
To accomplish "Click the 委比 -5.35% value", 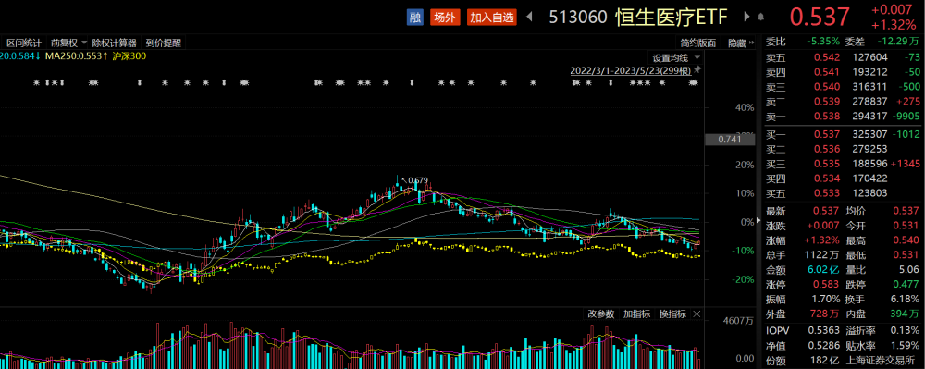I will point(822,42).
